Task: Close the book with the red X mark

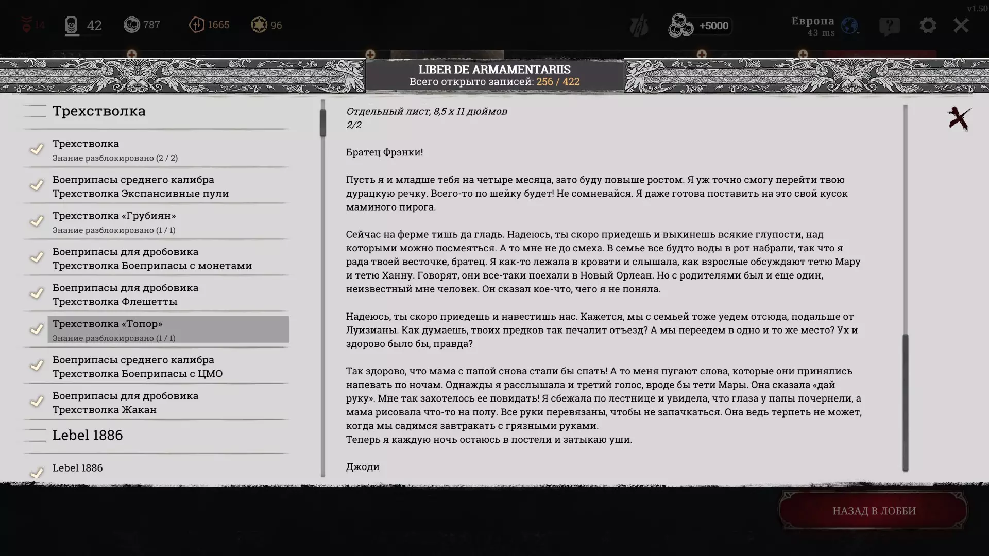Action: pos(959,119)
